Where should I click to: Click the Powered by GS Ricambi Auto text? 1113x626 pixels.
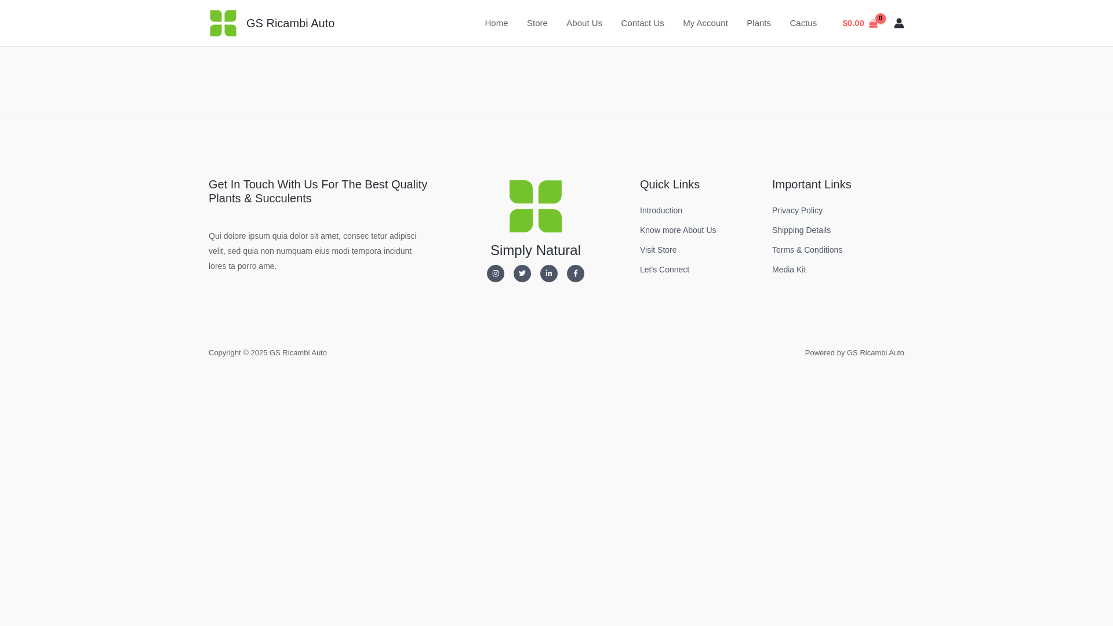854,353
